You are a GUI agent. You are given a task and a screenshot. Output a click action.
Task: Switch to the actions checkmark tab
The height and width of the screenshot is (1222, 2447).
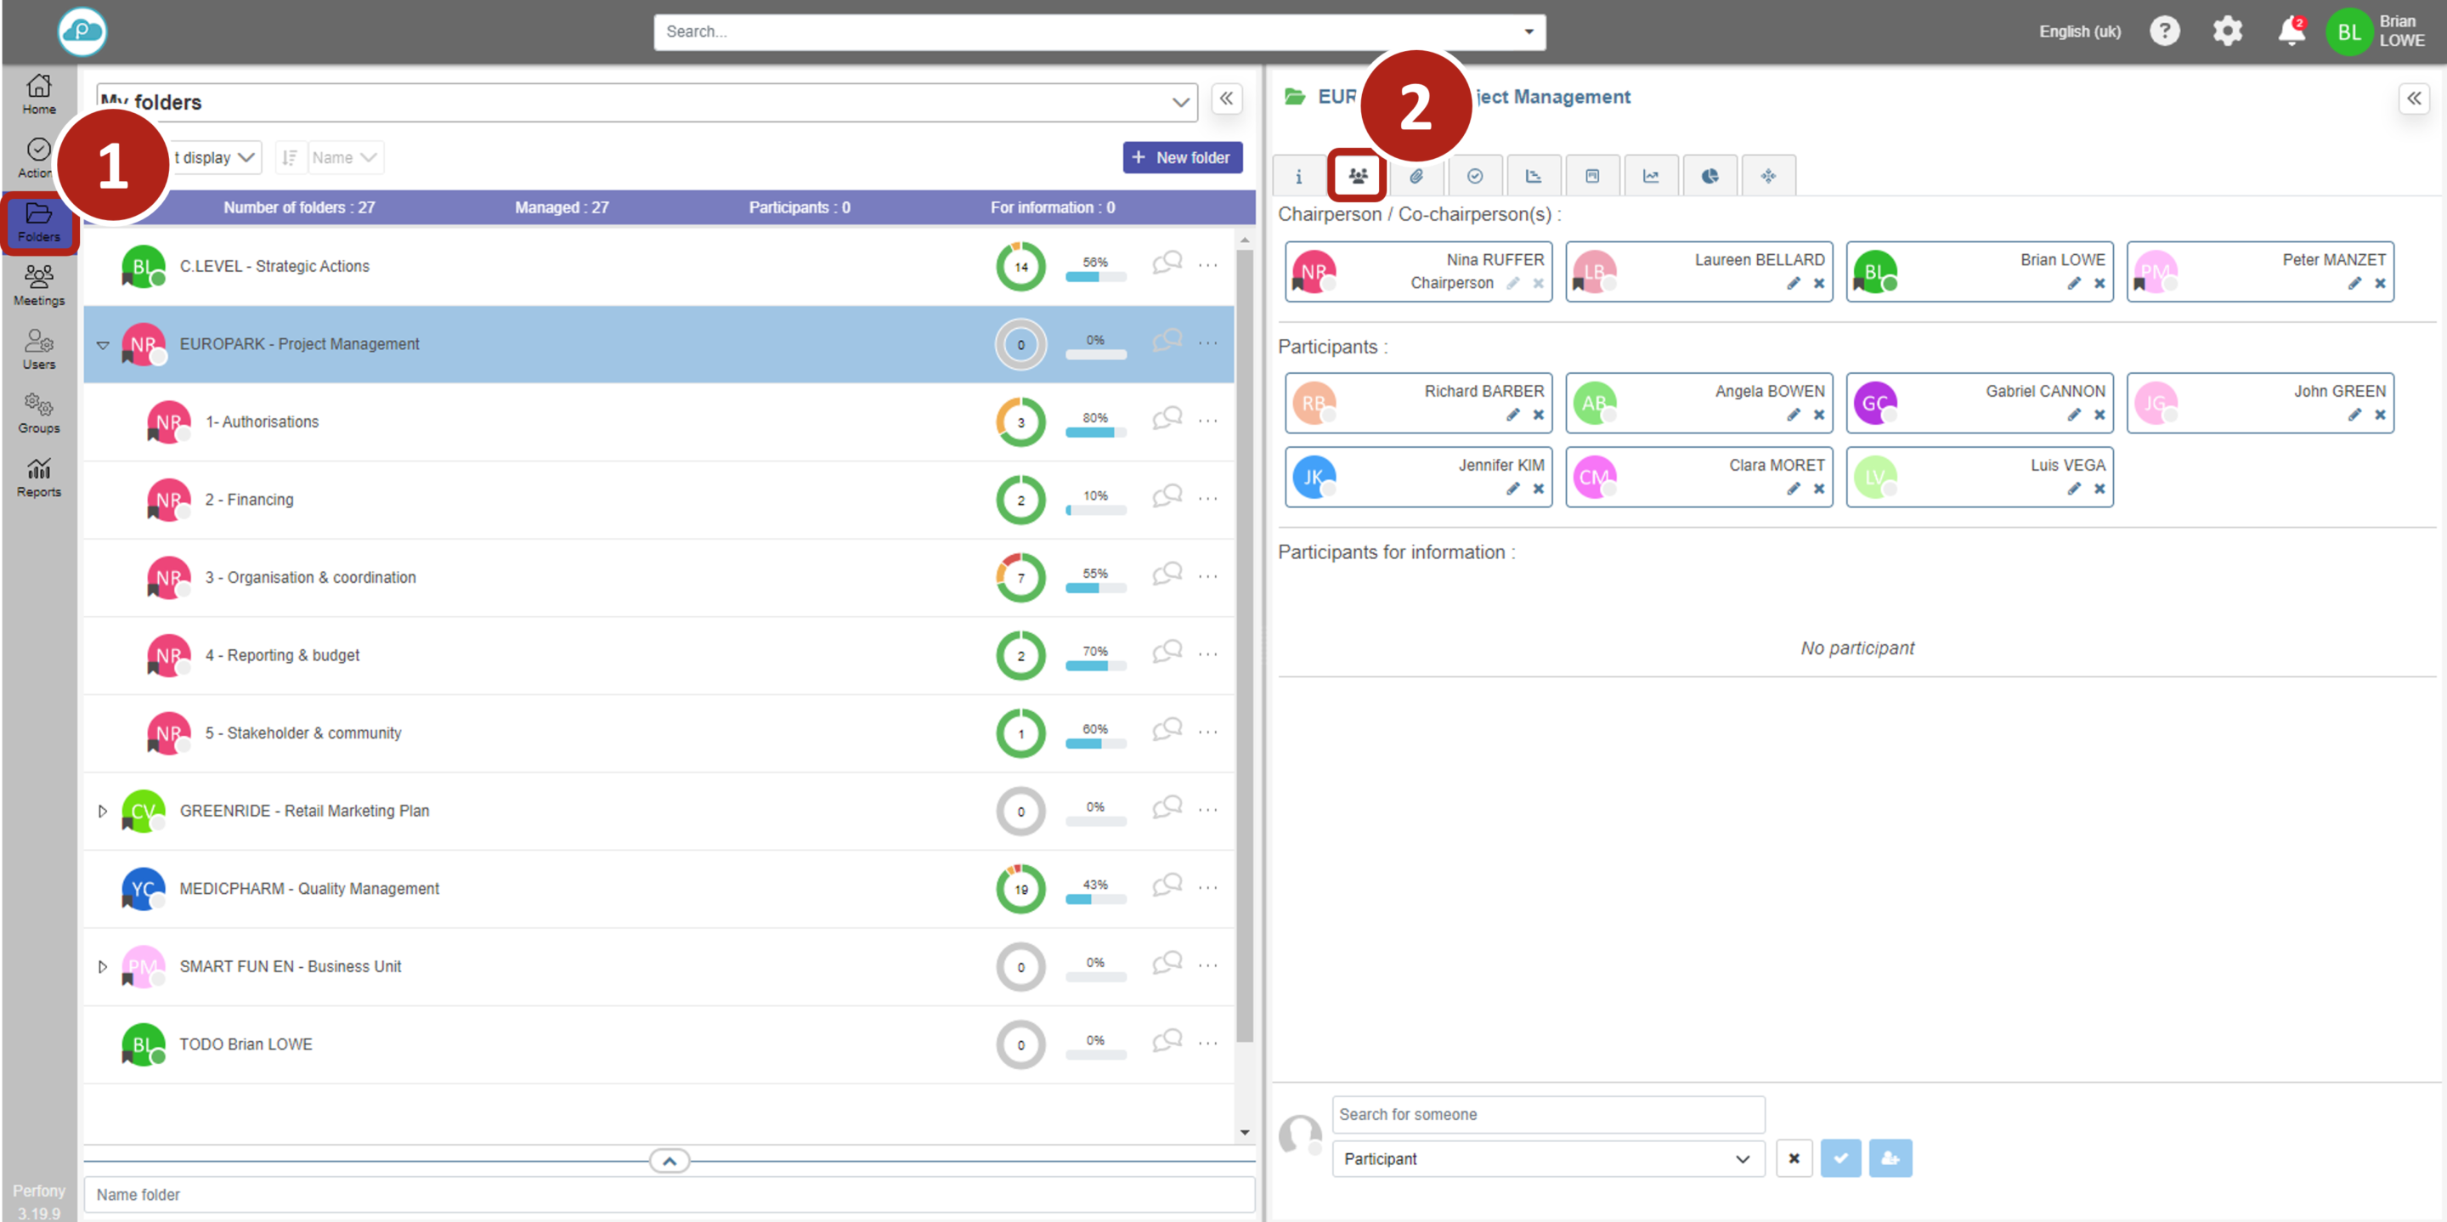tap(1474, 176)
